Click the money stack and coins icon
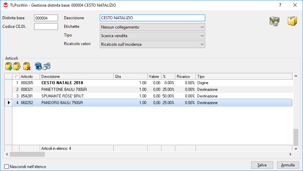This screenshot has width=303, height=171. coord(274,22)
